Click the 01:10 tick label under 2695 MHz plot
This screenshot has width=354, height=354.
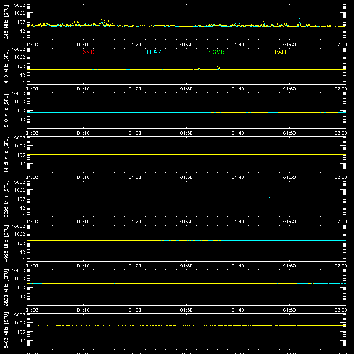[83, 222]
